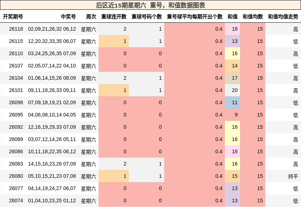The width and height of the screenshot is (301, 207).
Task: Click issue number 26092
Action: pos(16,127)
